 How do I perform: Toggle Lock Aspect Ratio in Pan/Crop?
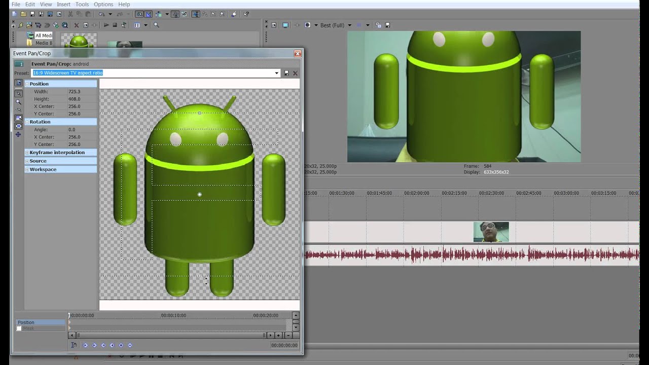point(19,118)
